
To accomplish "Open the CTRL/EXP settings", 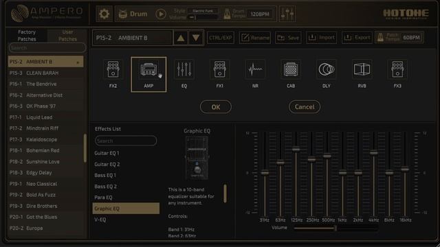I will (221, 38).
